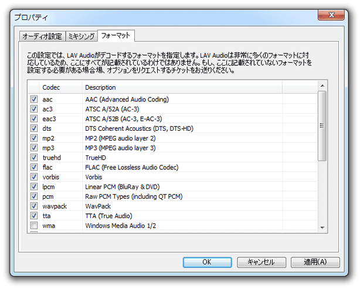
Task: Disable the tta codec checkbox
Action: (34, 216)
